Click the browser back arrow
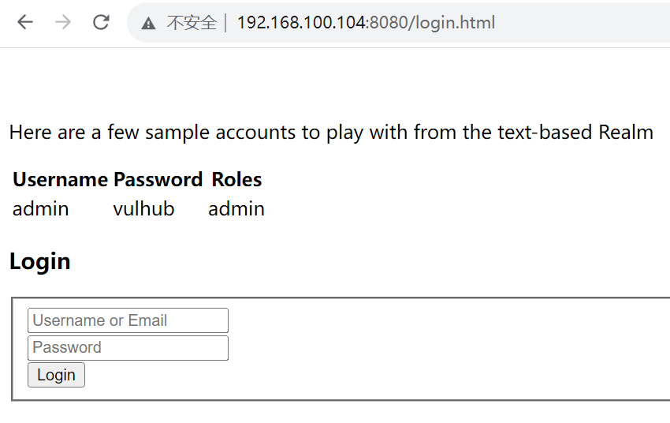The image size is (670, 423). [25, 22]
